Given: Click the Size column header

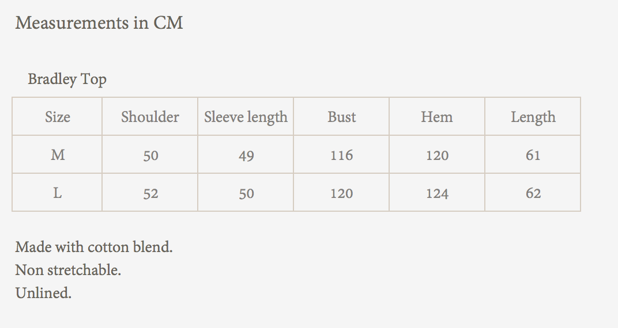Looking at the screenshot, I should coord(58,117).
